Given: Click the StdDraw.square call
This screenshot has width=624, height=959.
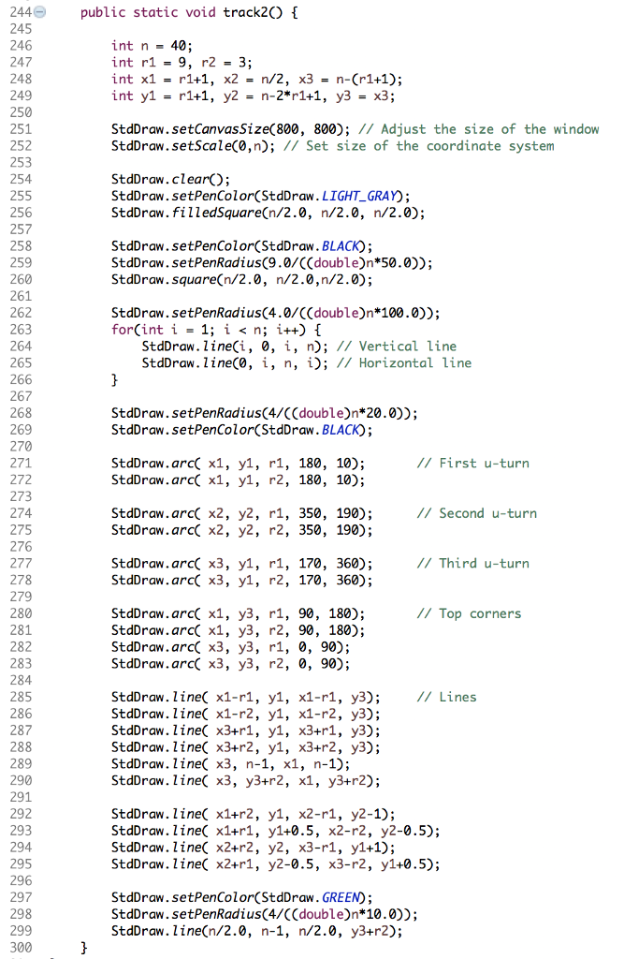Looking at the screenshot, I should [x=241, y=279].
